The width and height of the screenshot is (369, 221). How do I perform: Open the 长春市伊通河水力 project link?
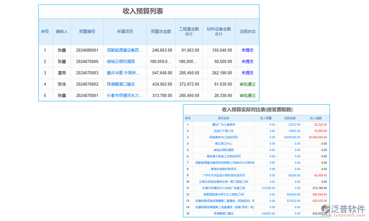click(x=124, y=96)
